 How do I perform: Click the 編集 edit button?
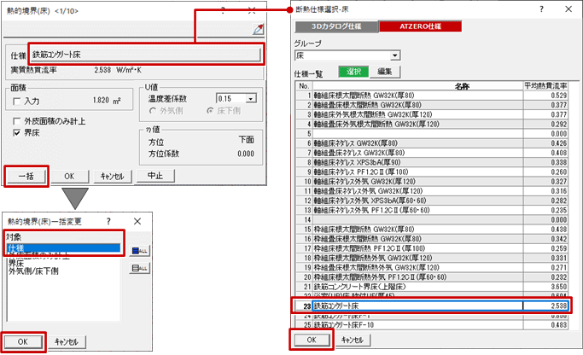[x=384, y=71]
